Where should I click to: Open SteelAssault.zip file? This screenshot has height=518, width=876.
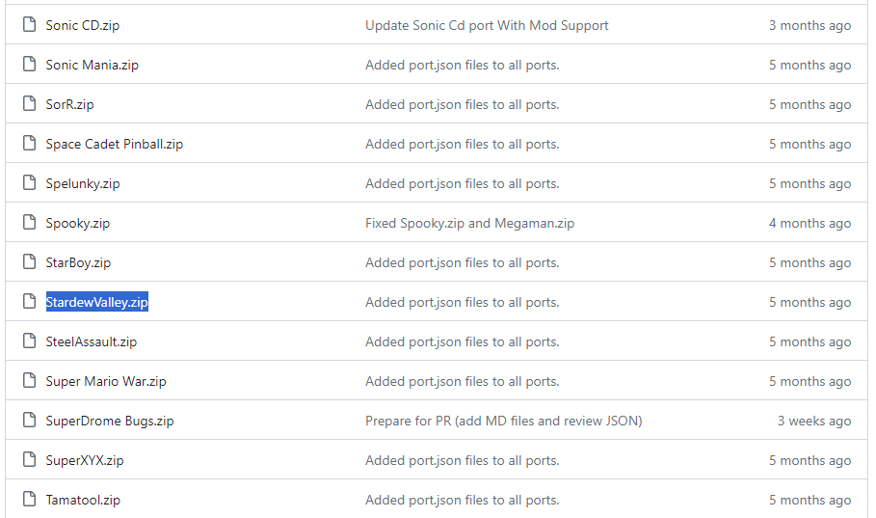pos(91,341)
